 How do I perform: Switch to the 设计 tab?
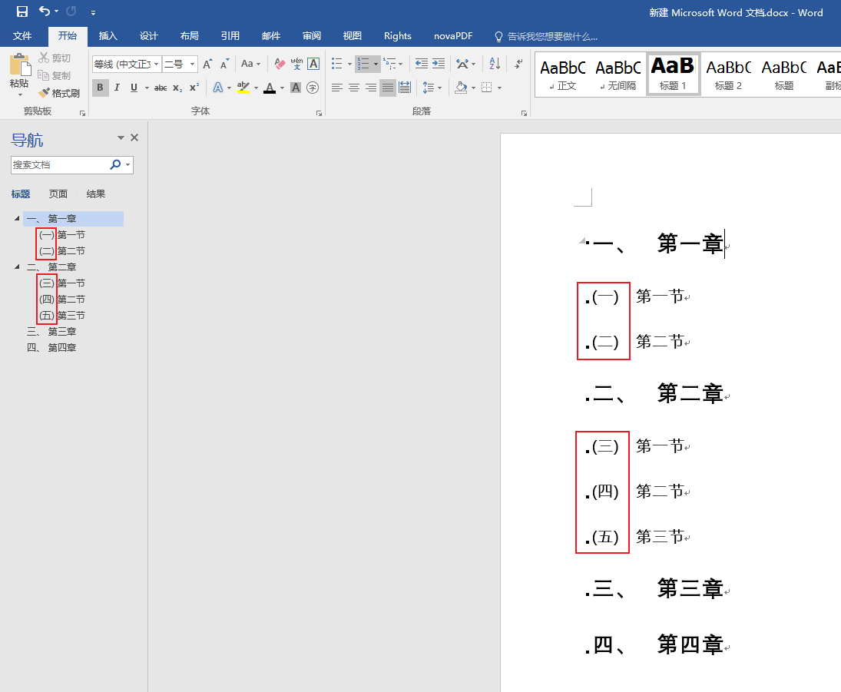point(148,36)
